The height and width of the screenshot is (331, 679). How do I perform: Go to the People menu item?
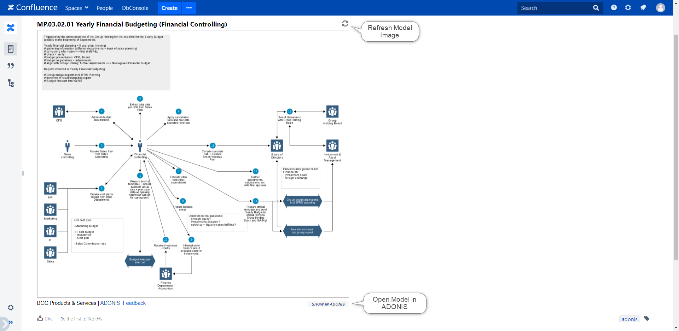[104, 8]
